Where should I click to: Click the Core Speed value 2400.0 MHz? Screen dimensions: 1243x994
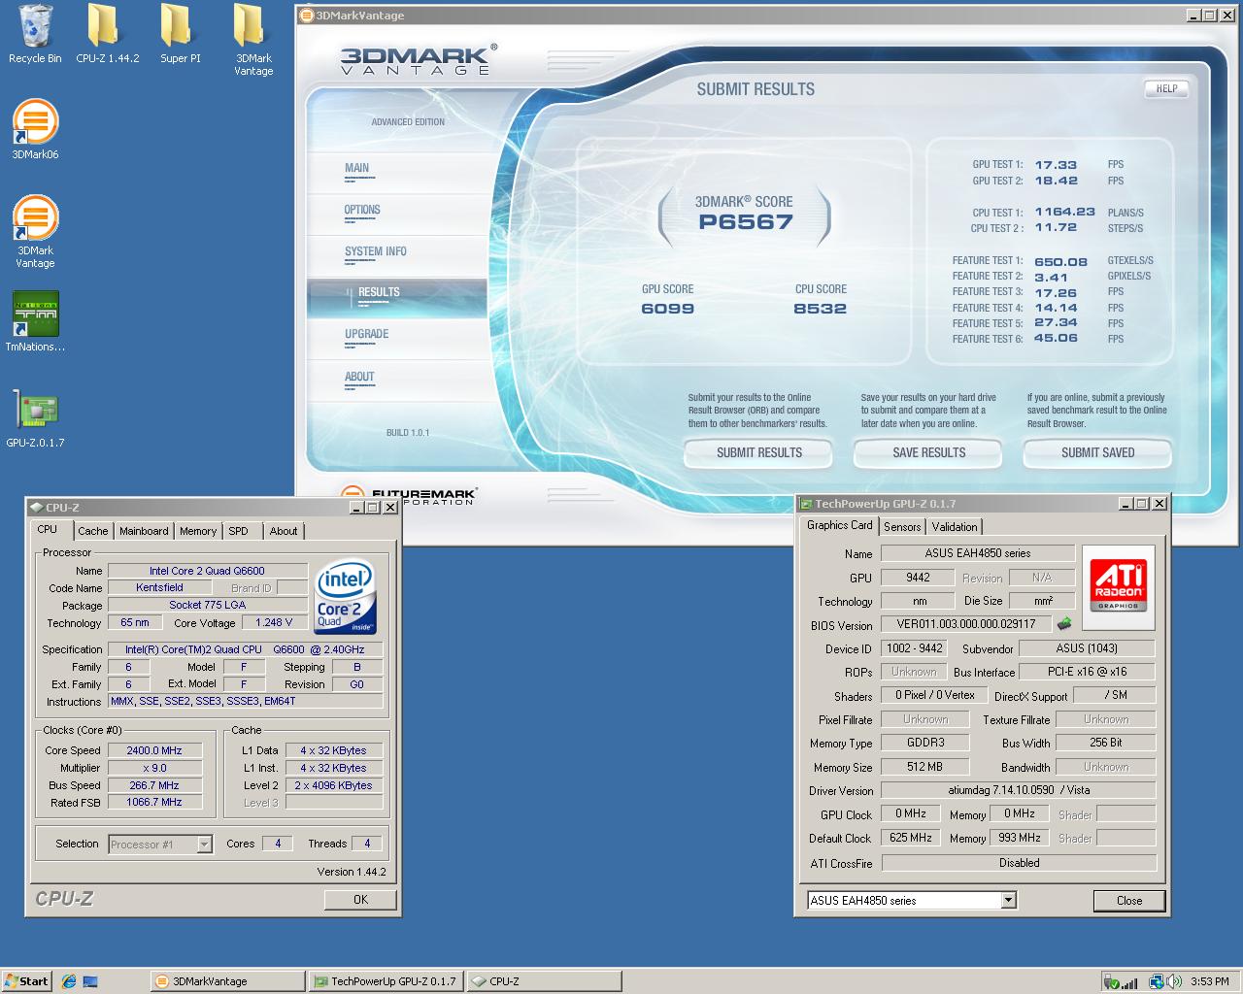pyautogui.click(x=154, y=750)
